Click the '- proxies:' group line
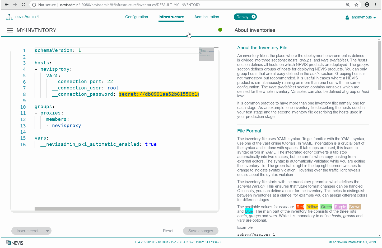Image resolution: width=382 pixels, height=248 pixels. click(49, 113)
